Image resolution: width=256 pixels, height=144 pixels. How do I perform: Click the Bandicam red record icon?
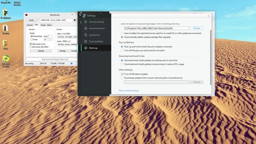(26, 15)
